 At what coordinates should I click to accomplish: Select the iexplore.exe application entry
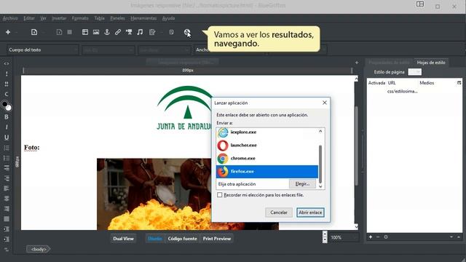pyautogui.click(x=267, y=132)
